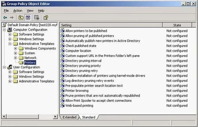Select 'Disallow installation of printers using kernel-mode drivers'
This screenshot has width=198, height=127.
[x=105, y=76]
